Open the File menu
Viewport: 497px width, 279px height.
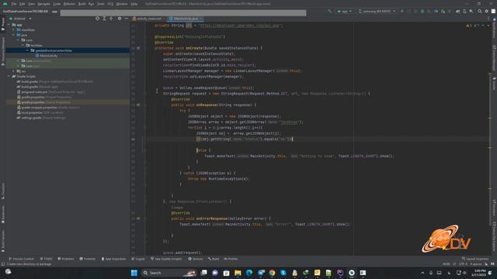pyautogui.click(x=14, y=4)
